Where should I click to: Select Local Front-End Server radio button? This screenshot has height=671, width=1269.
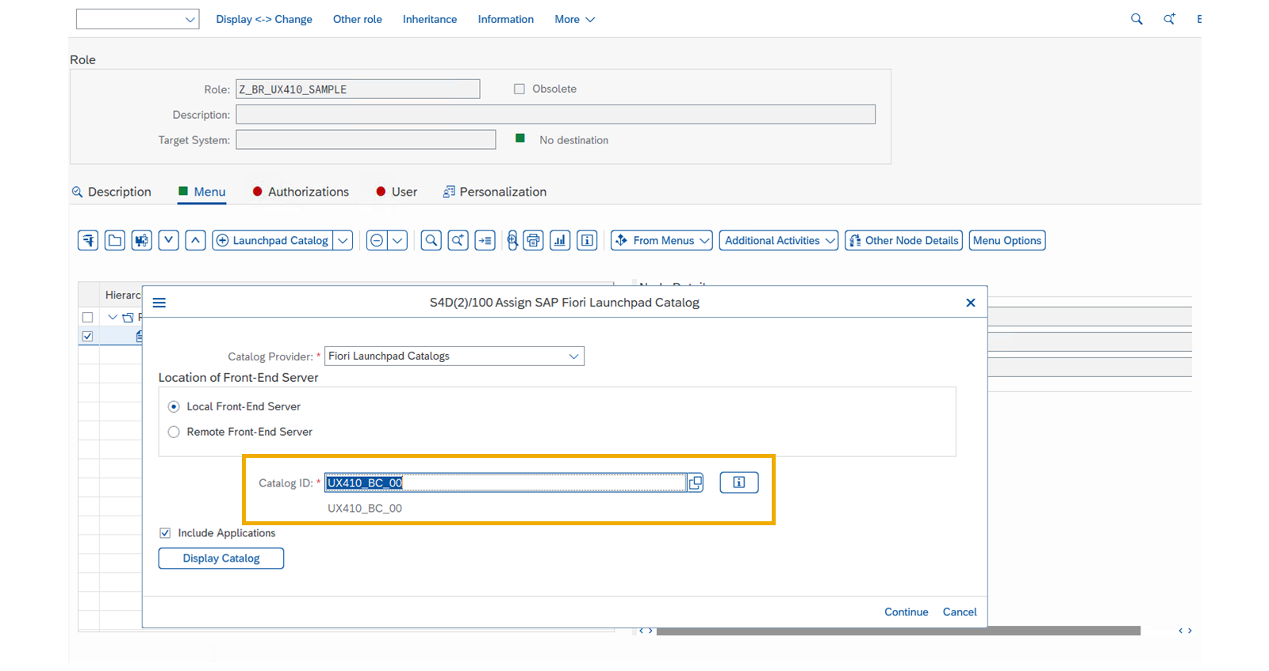[174, 406]
